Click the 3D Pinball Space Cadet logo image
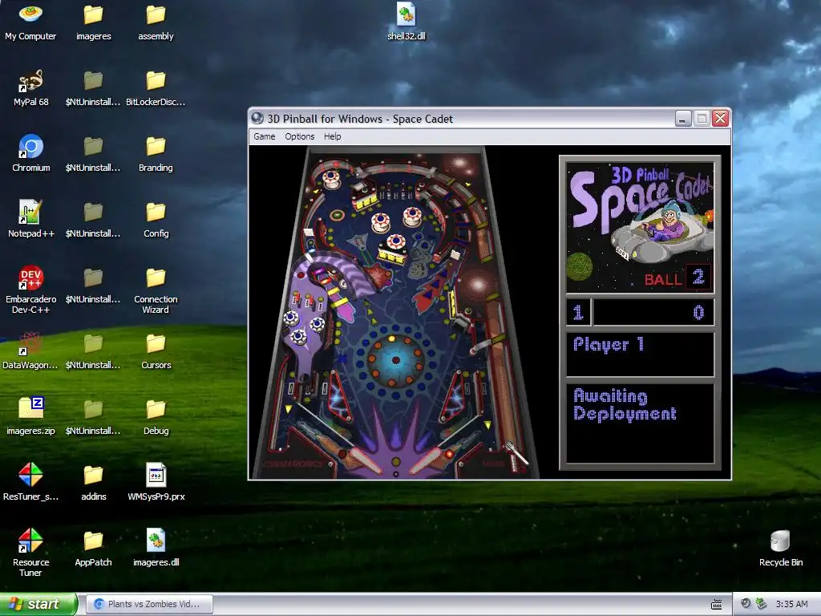 (x=640, y=227)
